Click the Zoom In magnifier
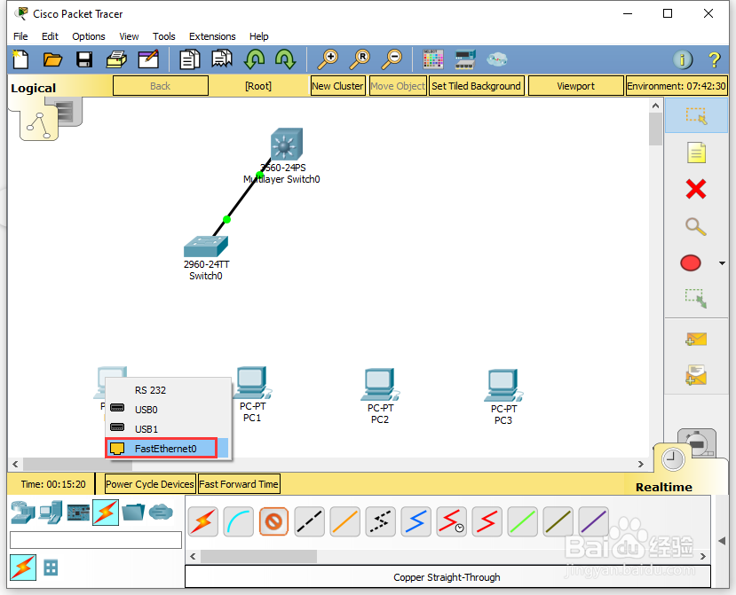Screen dimensions: 736x595 click(328, 59)
